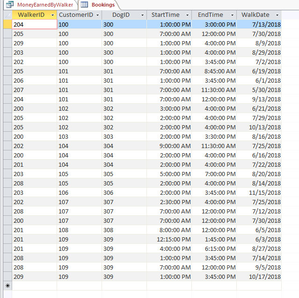Image resolution: width=299 pixels, height=298 pixels.
Task: Click the WalkDate cell 7/12/2018
Action: (259, 211)
